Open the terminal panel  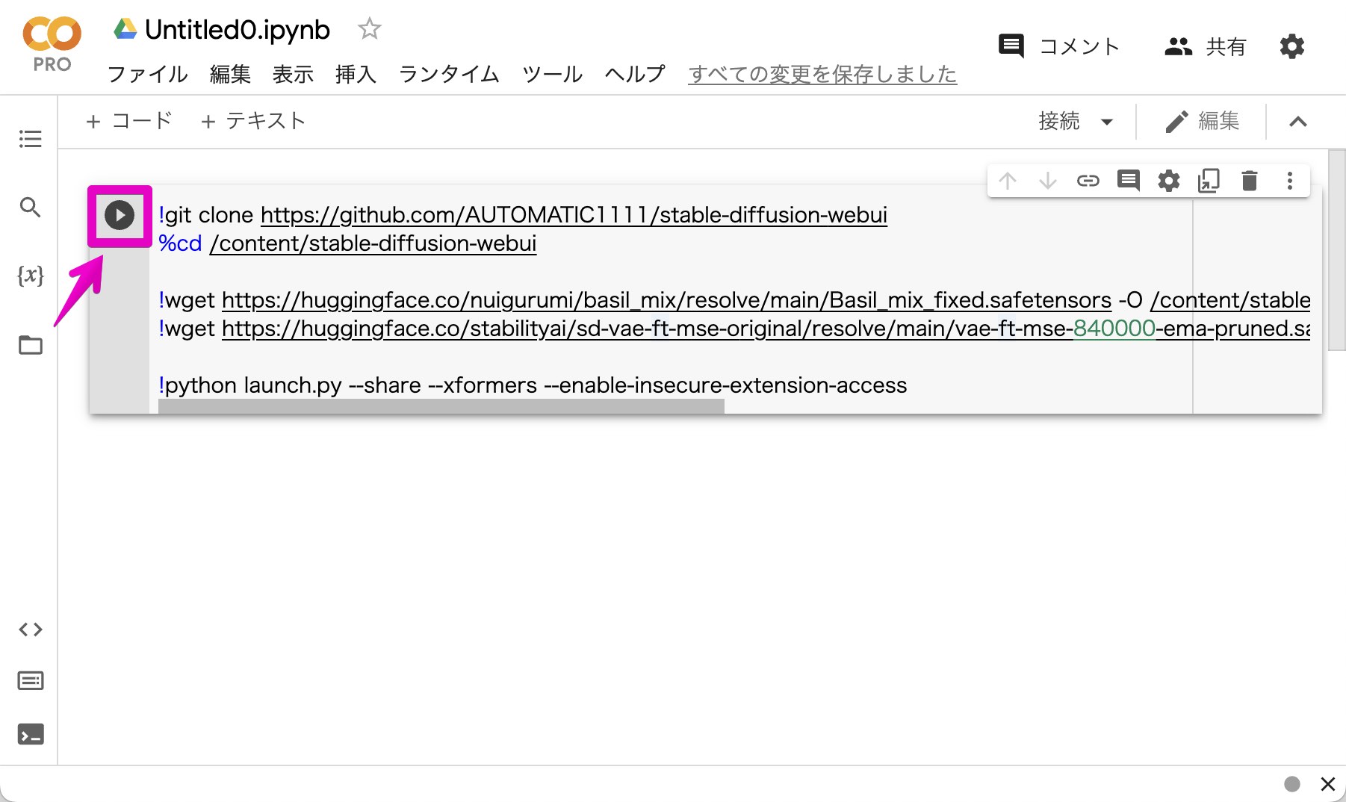pos(30,735)
